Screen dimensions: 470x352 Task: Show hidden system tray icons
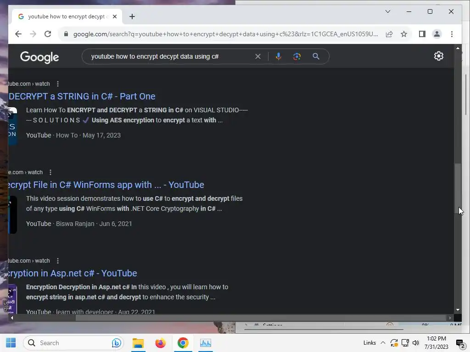pyautogui.click(x=383, y=343)
